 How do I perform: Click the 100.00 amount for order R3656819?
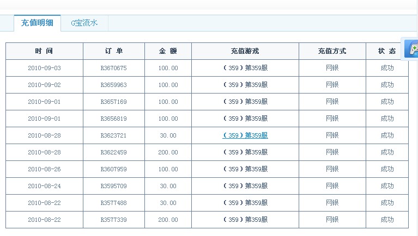168,119
